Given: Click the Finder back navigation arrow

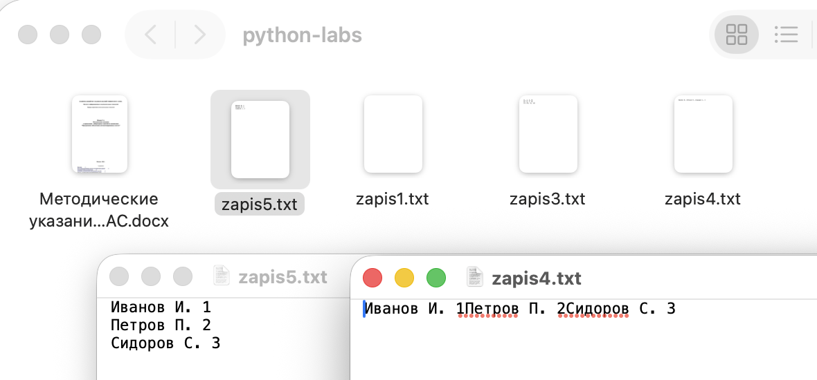Looking at the screenshot, I should (150, 35).
